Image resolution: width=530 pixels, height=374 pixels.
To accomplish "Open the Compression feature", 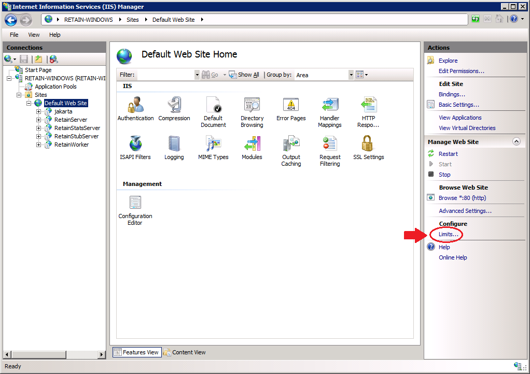I will pos(174,109).
